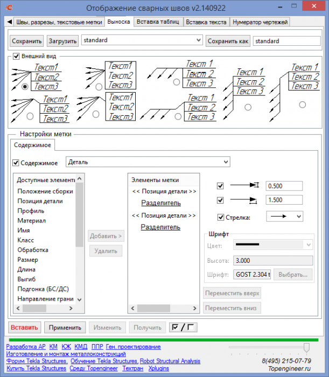Viewport: 329px width, 377px height.
Task: Click the tab scroll-left arrow icon
Action: pos(9,22)
